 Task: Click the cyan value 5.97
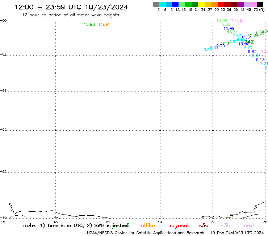pyautogui.click(x=234, y=42)
